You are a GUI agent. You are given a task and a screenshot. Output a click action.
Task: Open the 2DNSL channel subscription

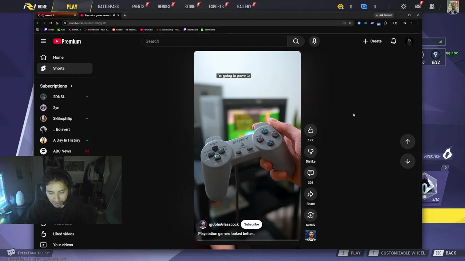tap(65, 97)
